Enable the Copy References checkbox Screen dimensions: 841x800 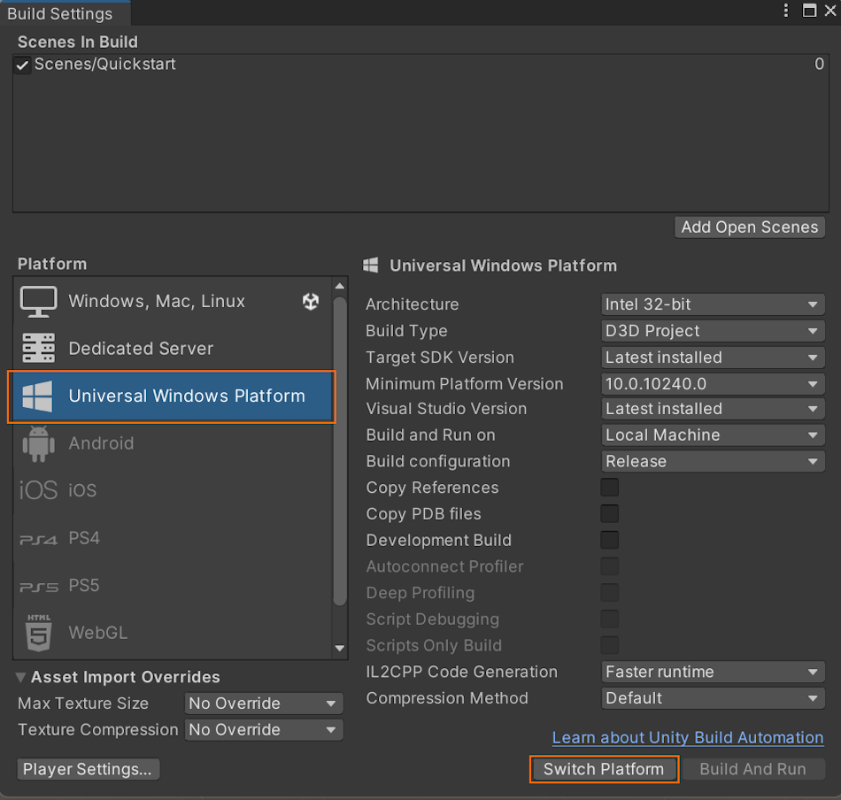[609, 488]
